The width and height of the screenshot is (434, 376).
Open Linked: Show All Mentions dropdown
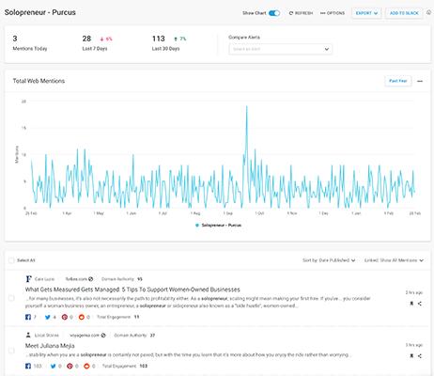coord(394,260)
